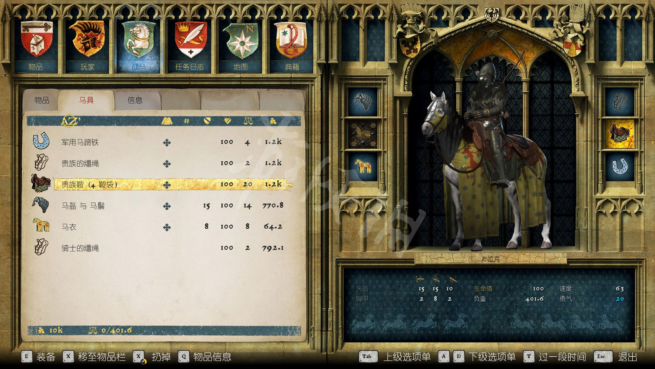Click the horse caparison equipment slot

pyautogui.click(x=362, y=167)
